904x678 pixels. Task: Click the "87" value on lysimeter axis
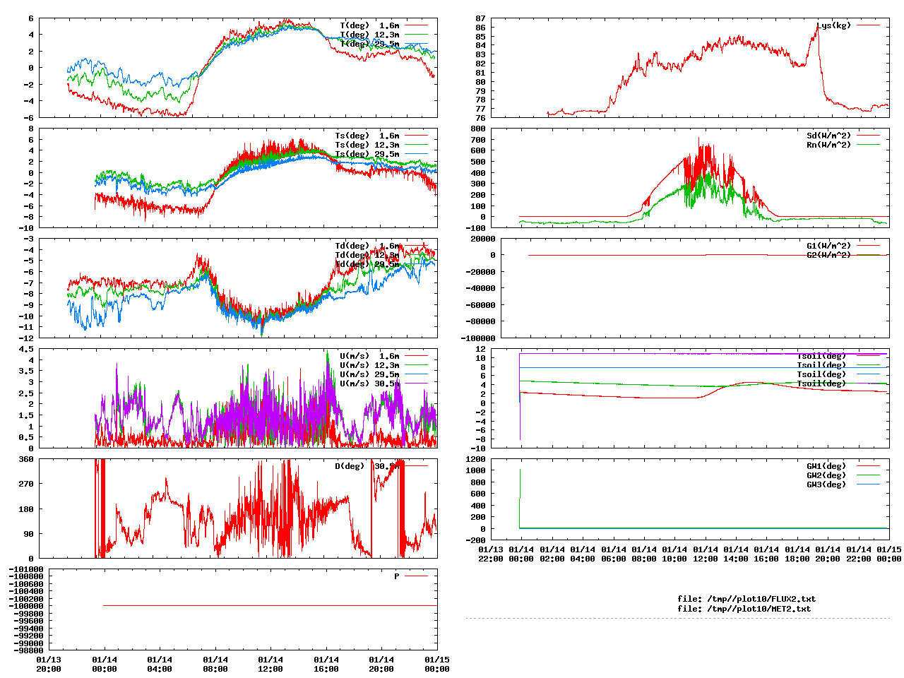480,18
